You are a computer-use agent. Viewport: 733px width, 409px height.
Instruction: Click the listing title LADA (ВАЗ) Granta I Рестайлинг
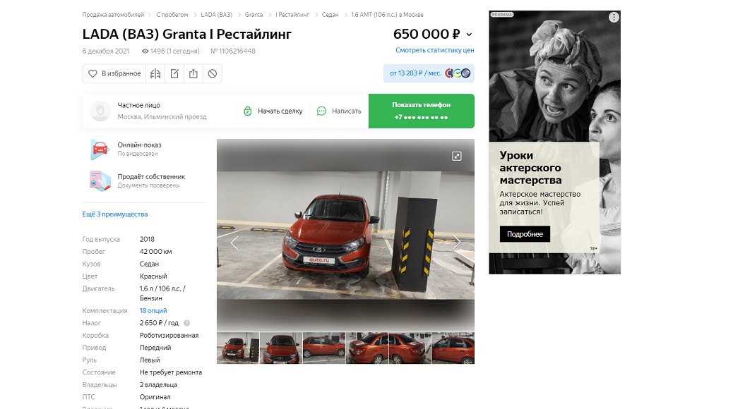point(187,35)
